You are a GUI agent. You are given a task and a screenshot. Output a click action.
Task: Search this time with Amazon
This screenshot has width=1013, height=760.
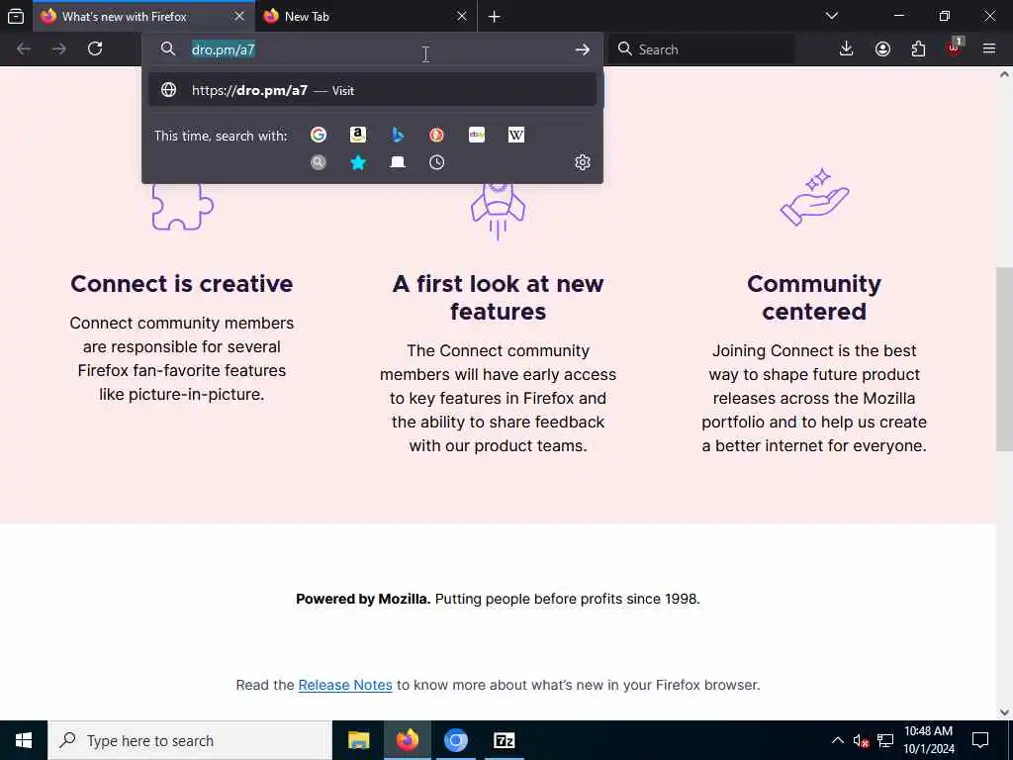pyautogui.click(x=358, y=135)
